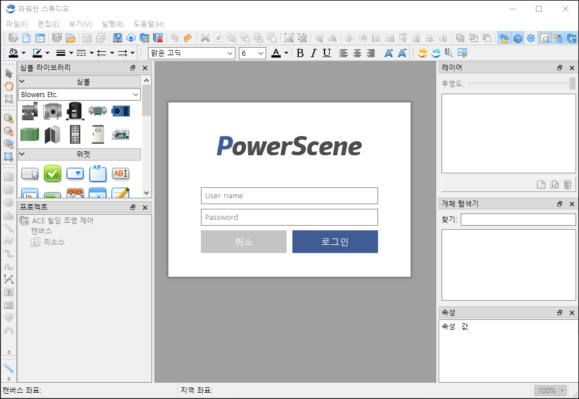Choose the ABI text input widget
Screen dimensions: 579x399
[x=121, y=173]
